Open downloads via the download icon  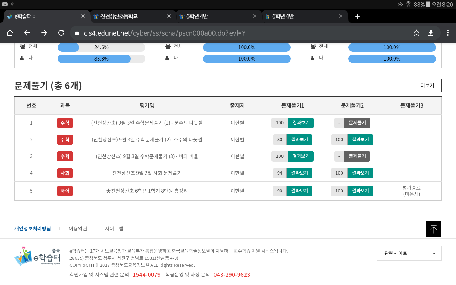click(x=431, y=33)
